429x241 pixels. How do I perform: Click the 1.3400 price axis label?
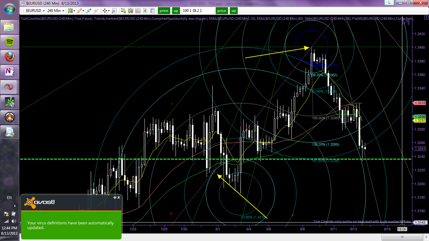click(420, 47)
